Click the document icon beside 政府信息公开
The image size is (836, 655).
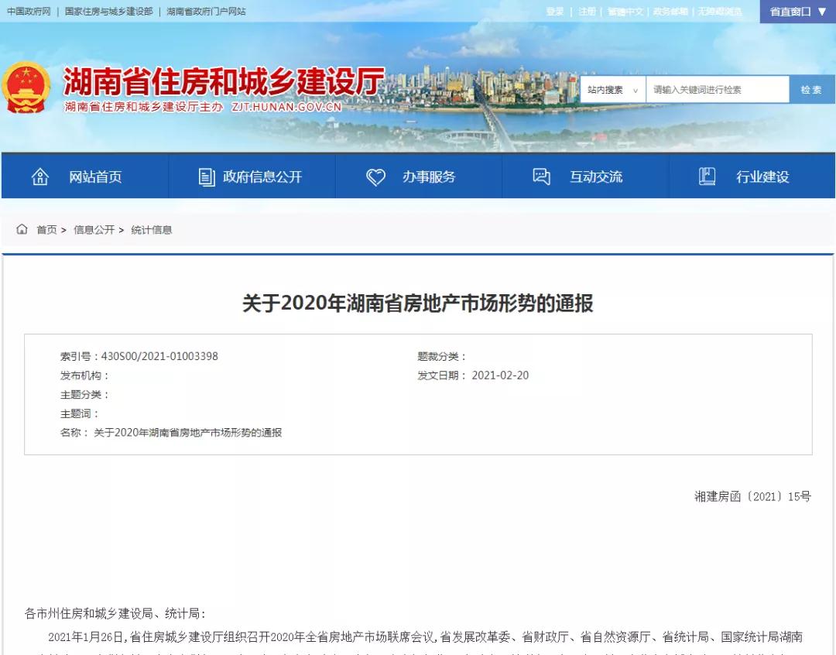pyautogui.click(x=206, y=177)
